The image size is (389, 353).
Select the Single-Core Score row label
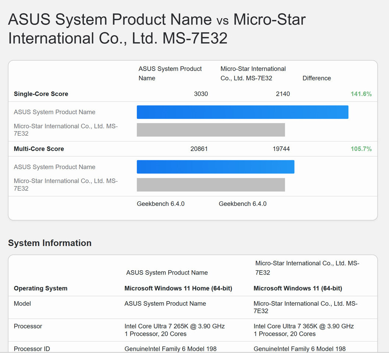point(41,94)
